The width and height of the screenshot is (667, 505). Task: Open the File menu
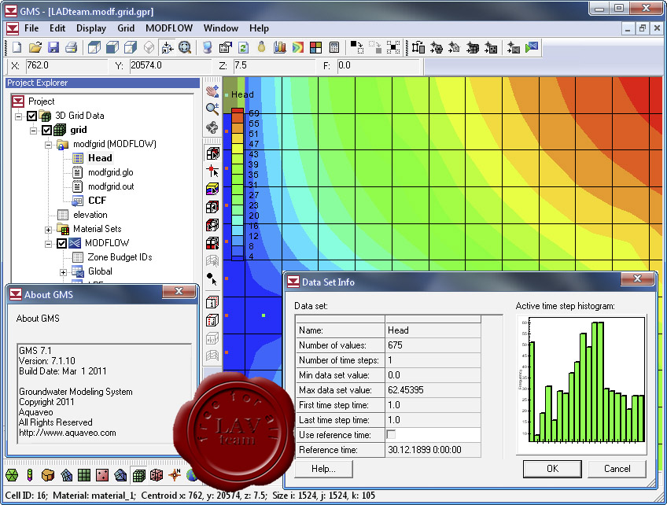pos(31,28)
